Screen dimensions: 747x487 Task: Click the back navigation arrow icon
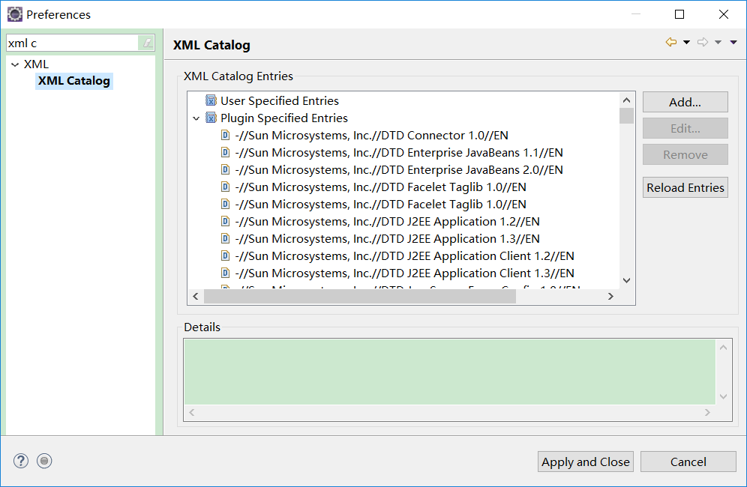click(x=670, y=42)
